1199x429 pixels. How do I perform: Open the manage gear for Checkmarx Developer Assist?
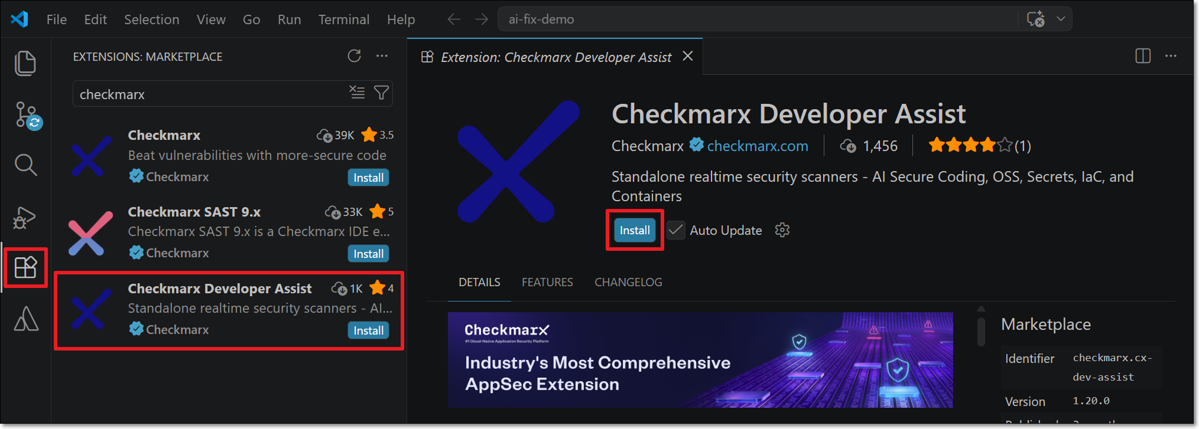pos(782,230)
